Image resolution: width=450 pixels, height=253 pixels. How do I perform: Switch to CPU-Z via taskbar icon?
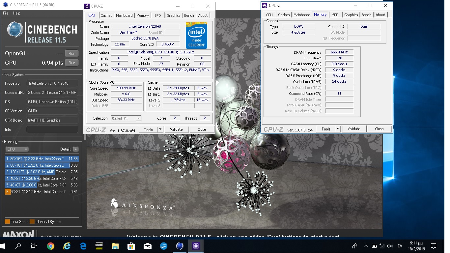coord(196,246)
